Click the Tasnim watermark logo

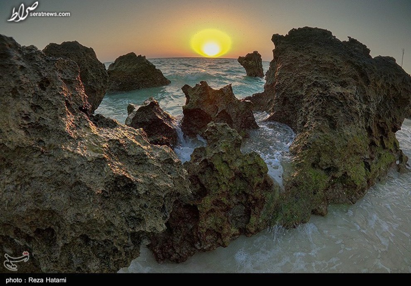click(x=16, y=260)
